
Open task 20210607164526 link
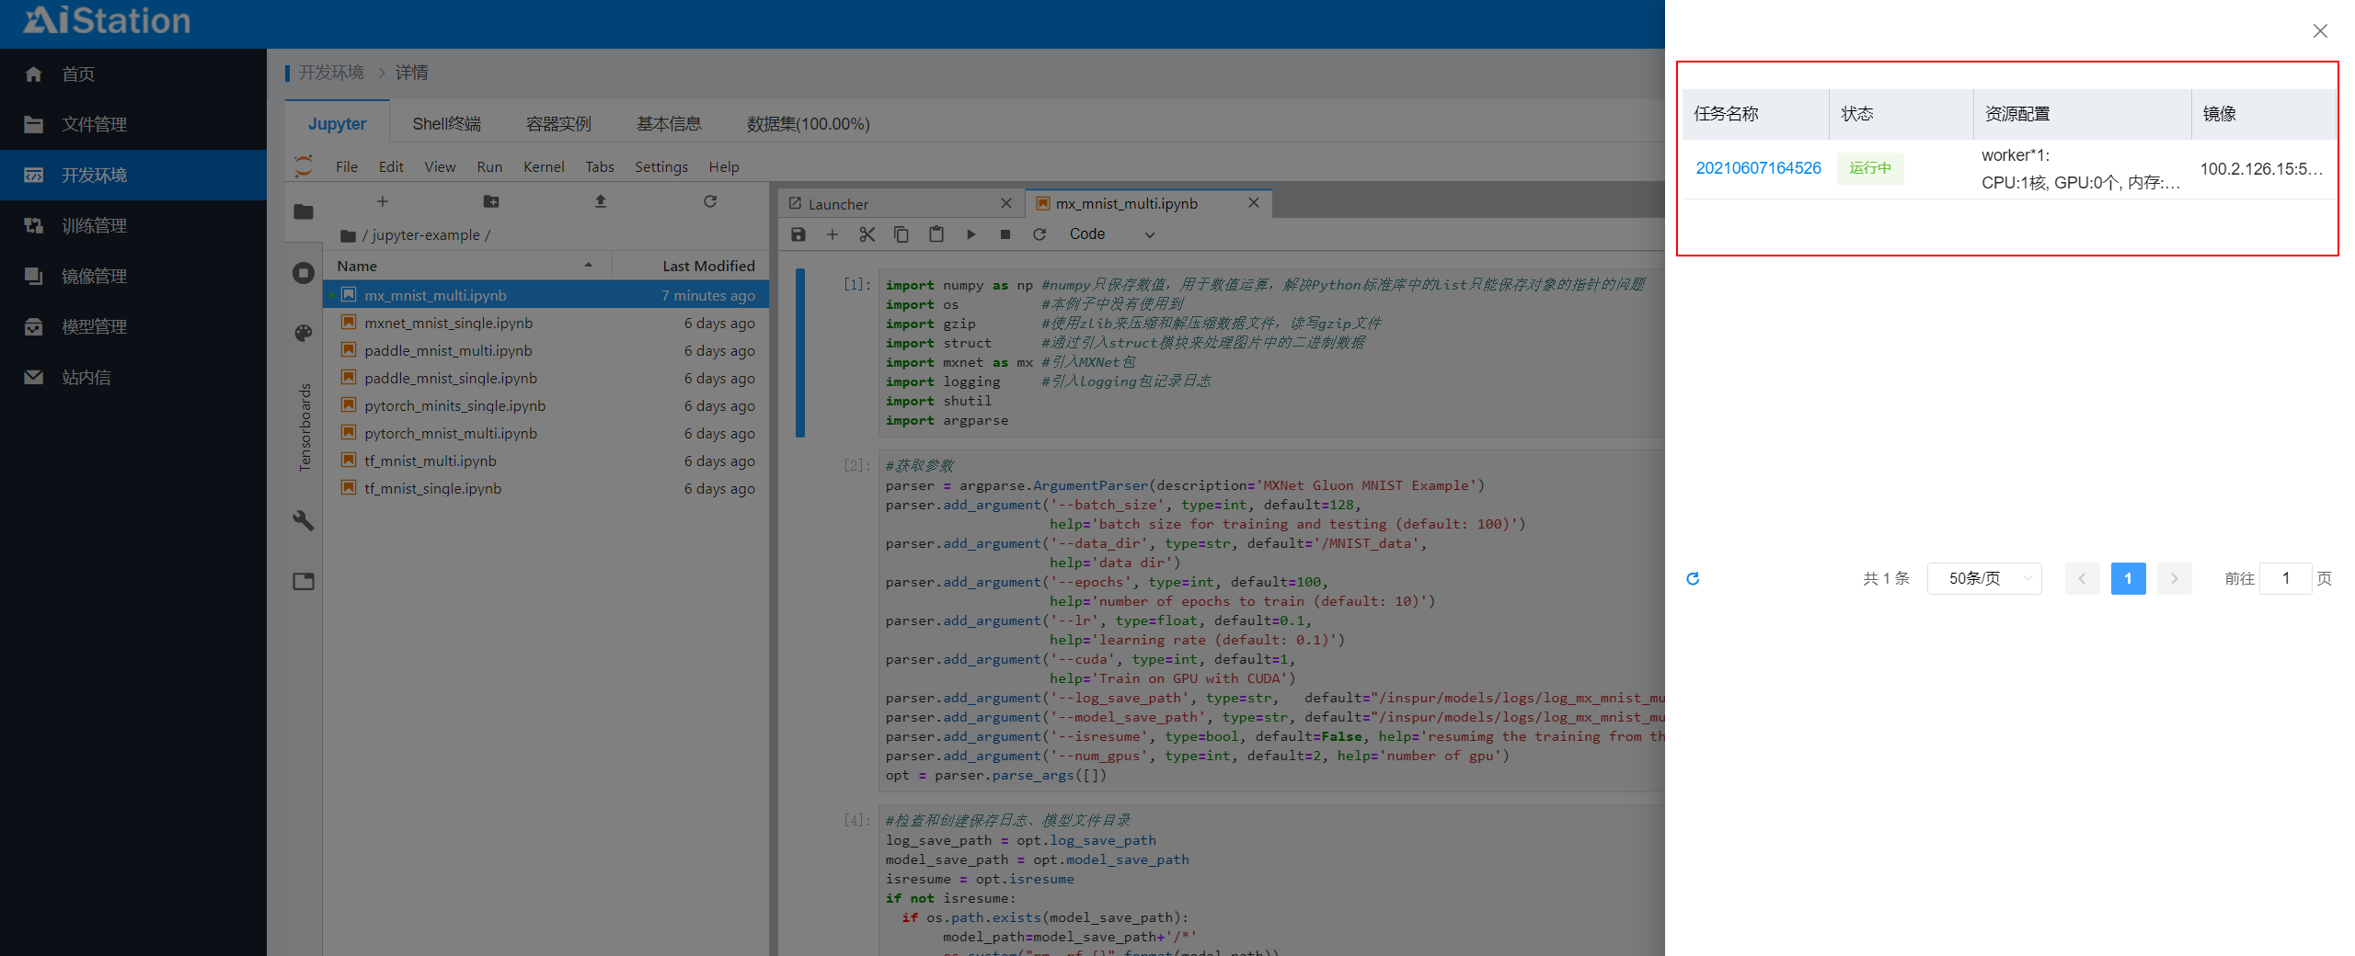point(1758,168)
